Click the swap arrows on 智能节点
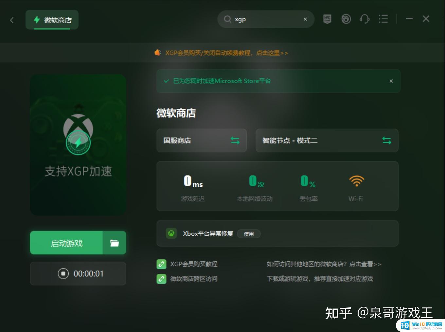 pyautogui.click(x=387, y=140)
